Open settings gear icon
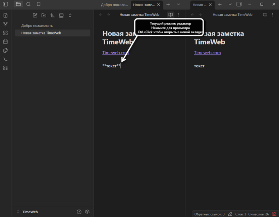 click(87, 212)
